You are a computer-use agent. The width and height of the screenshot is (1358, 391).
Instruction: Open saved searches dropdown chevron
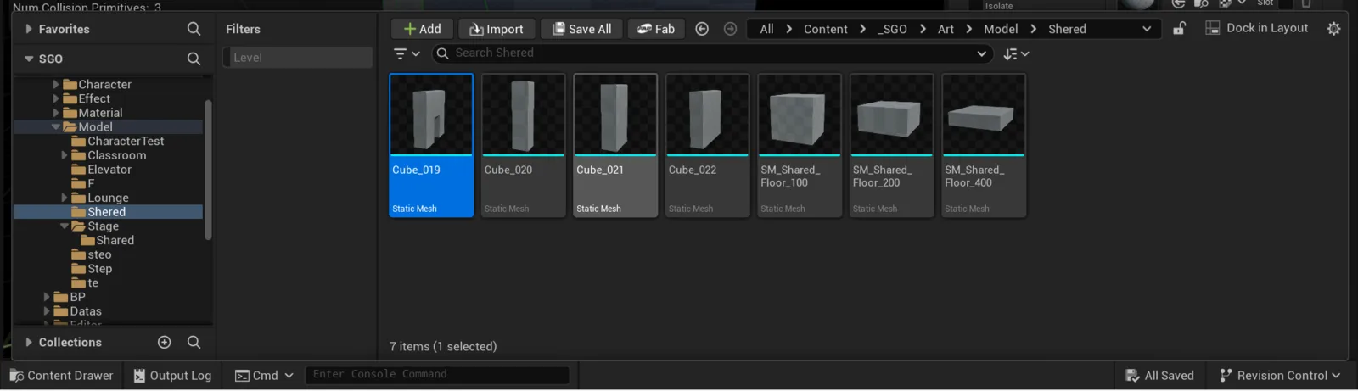point(982,53)
